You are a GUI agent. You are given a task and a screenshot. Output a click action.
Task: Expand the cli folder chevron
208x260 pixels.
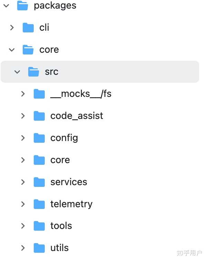pyautogui.click(x=12, y=28)
